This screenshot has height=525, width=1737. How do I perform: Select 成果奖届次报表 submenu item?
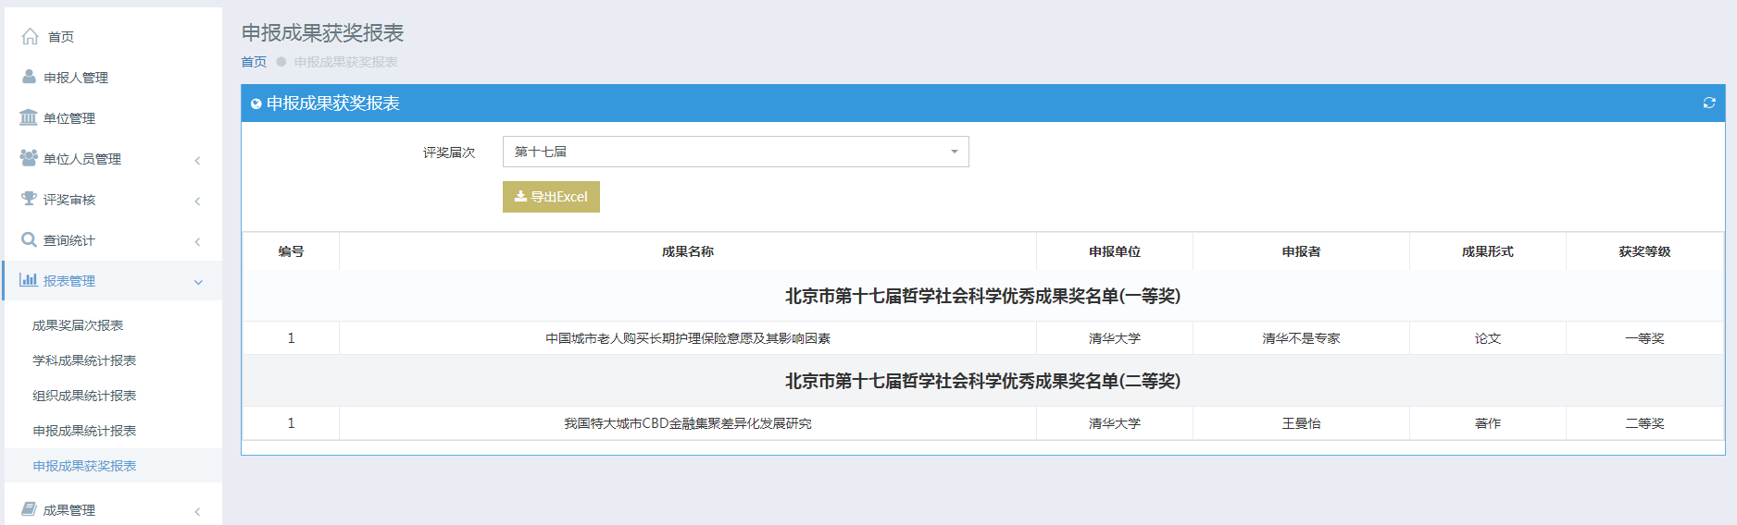click(x=78, y=325)
